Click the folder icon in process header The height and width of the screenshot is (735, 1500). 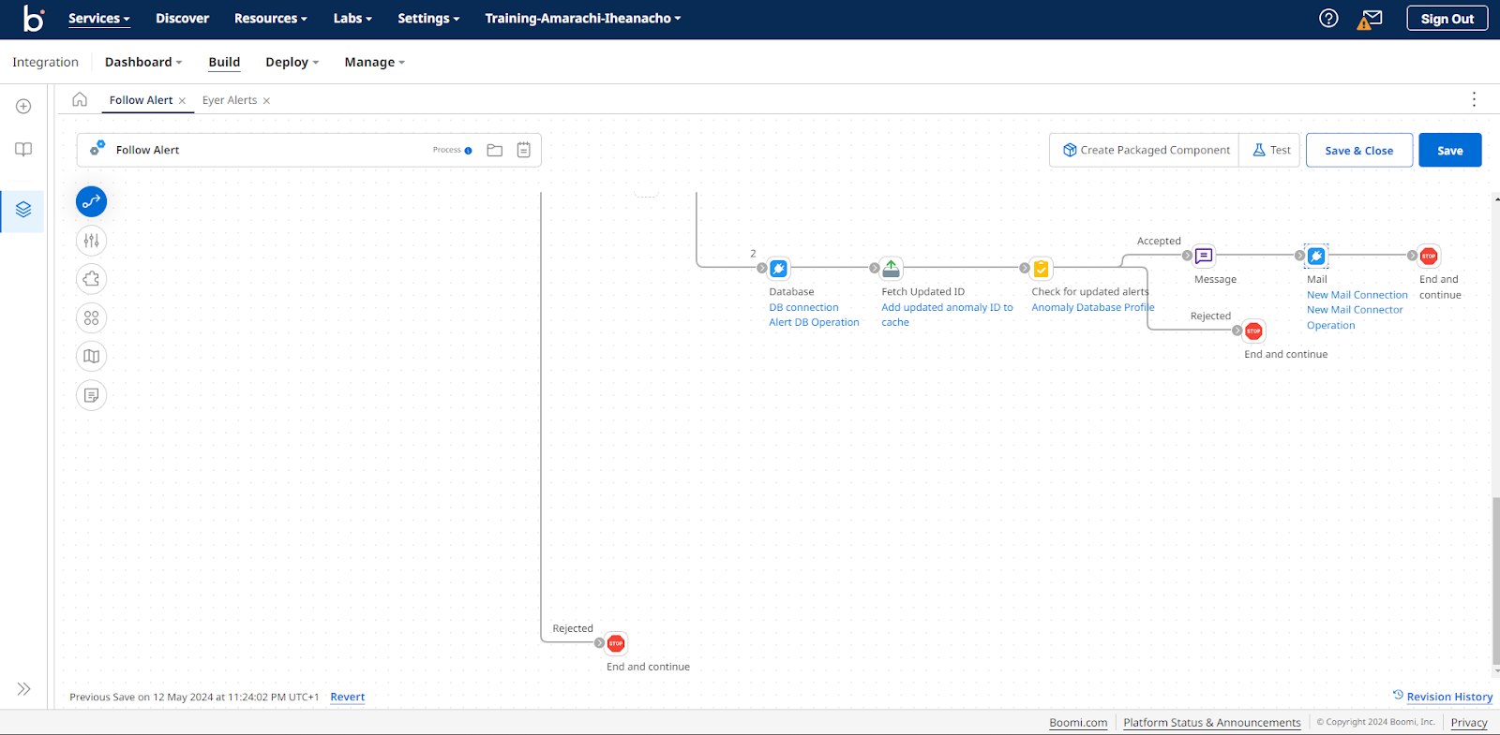point(495,150)
